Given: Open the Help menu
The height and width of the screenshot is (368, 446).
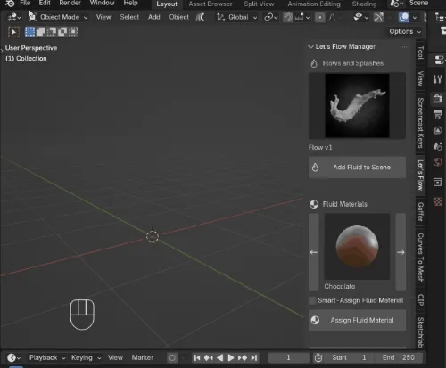Looking at the screenshot, I should pos(130,3).
